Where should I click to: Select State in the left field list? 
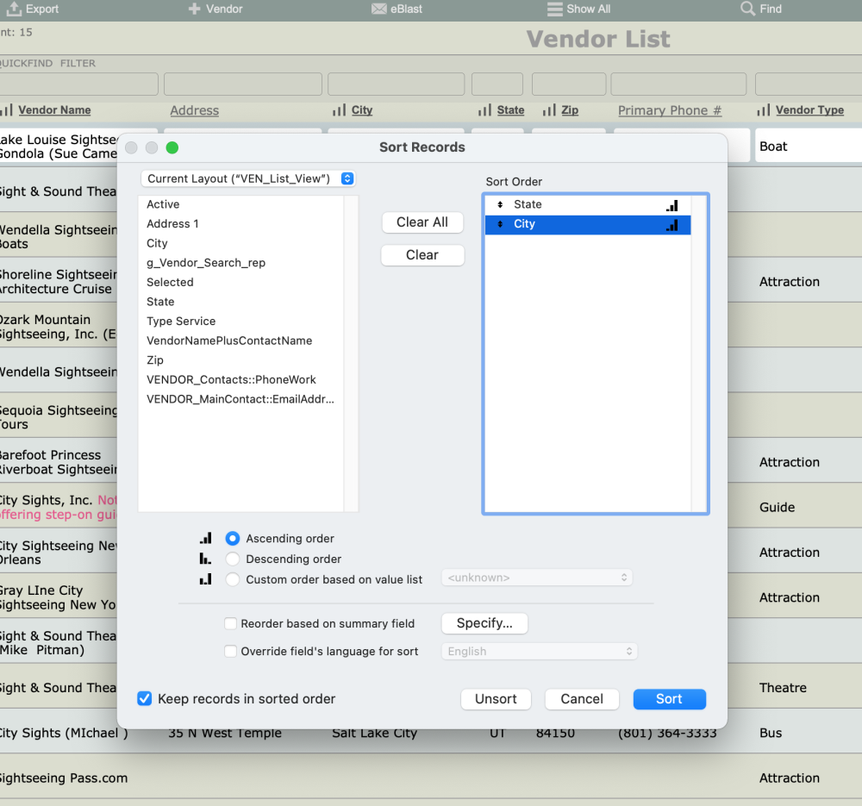[x=240, y=302]
